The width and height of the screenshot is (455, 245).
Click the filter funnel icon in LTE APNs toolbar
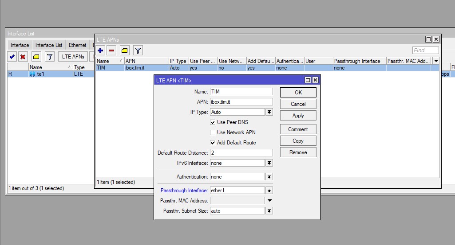point(138,51)
